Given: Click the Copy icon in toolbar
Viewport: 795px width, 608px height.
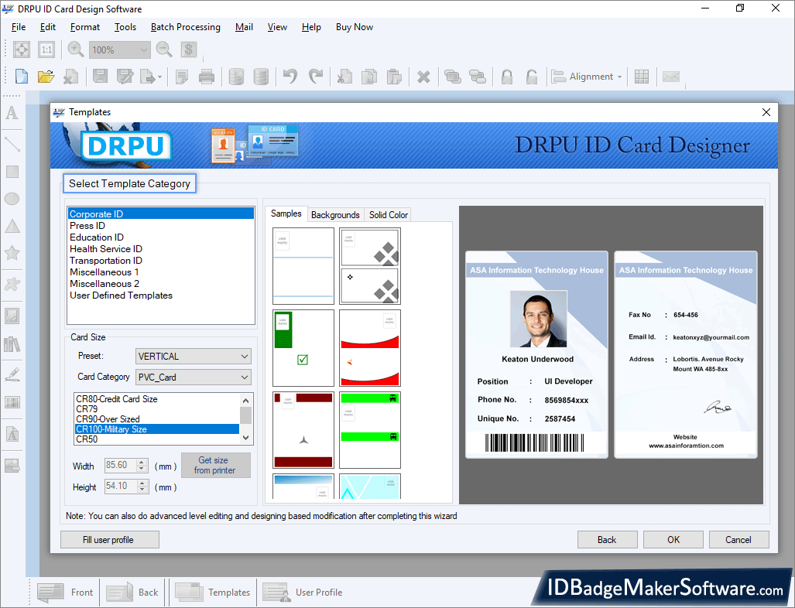Looking at the screenshot, I should coord(369,77).
